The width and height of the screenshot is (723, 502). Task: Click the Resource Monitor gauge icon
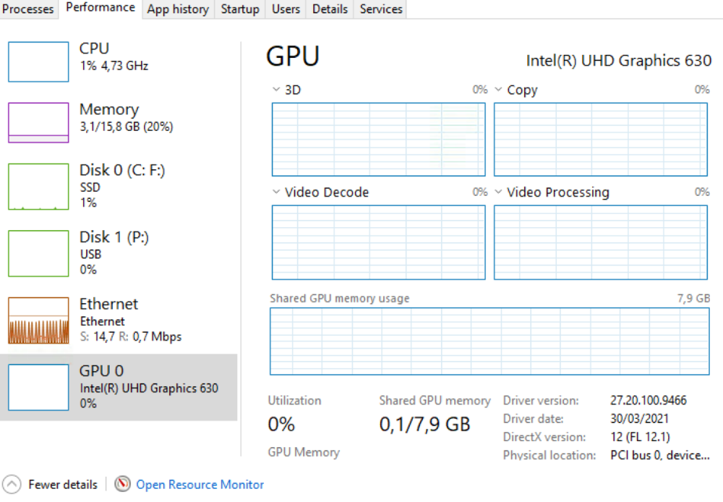(x=123, y=485)
